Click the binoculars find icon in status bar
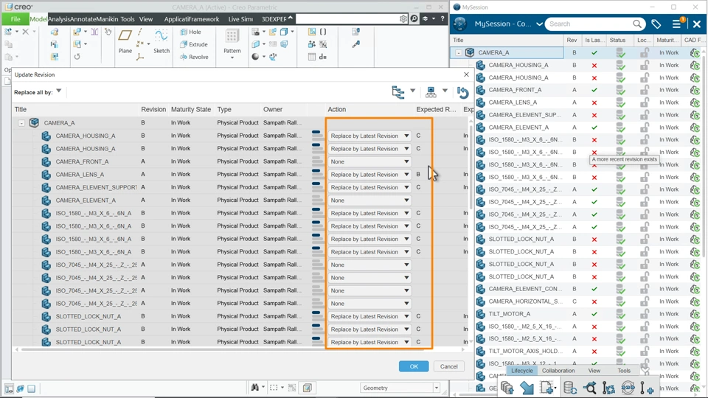Viewport: 708px width, 398px height. [255, 387]
